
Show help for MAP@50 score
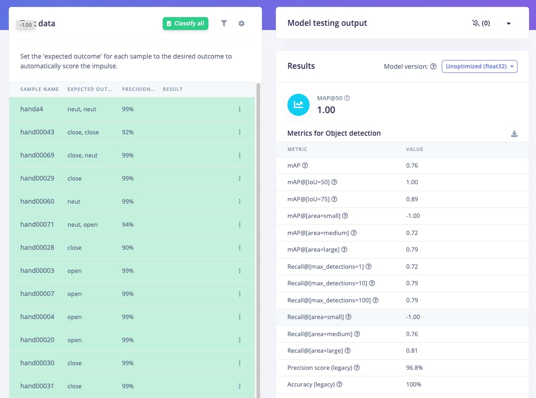pos(347,98)
